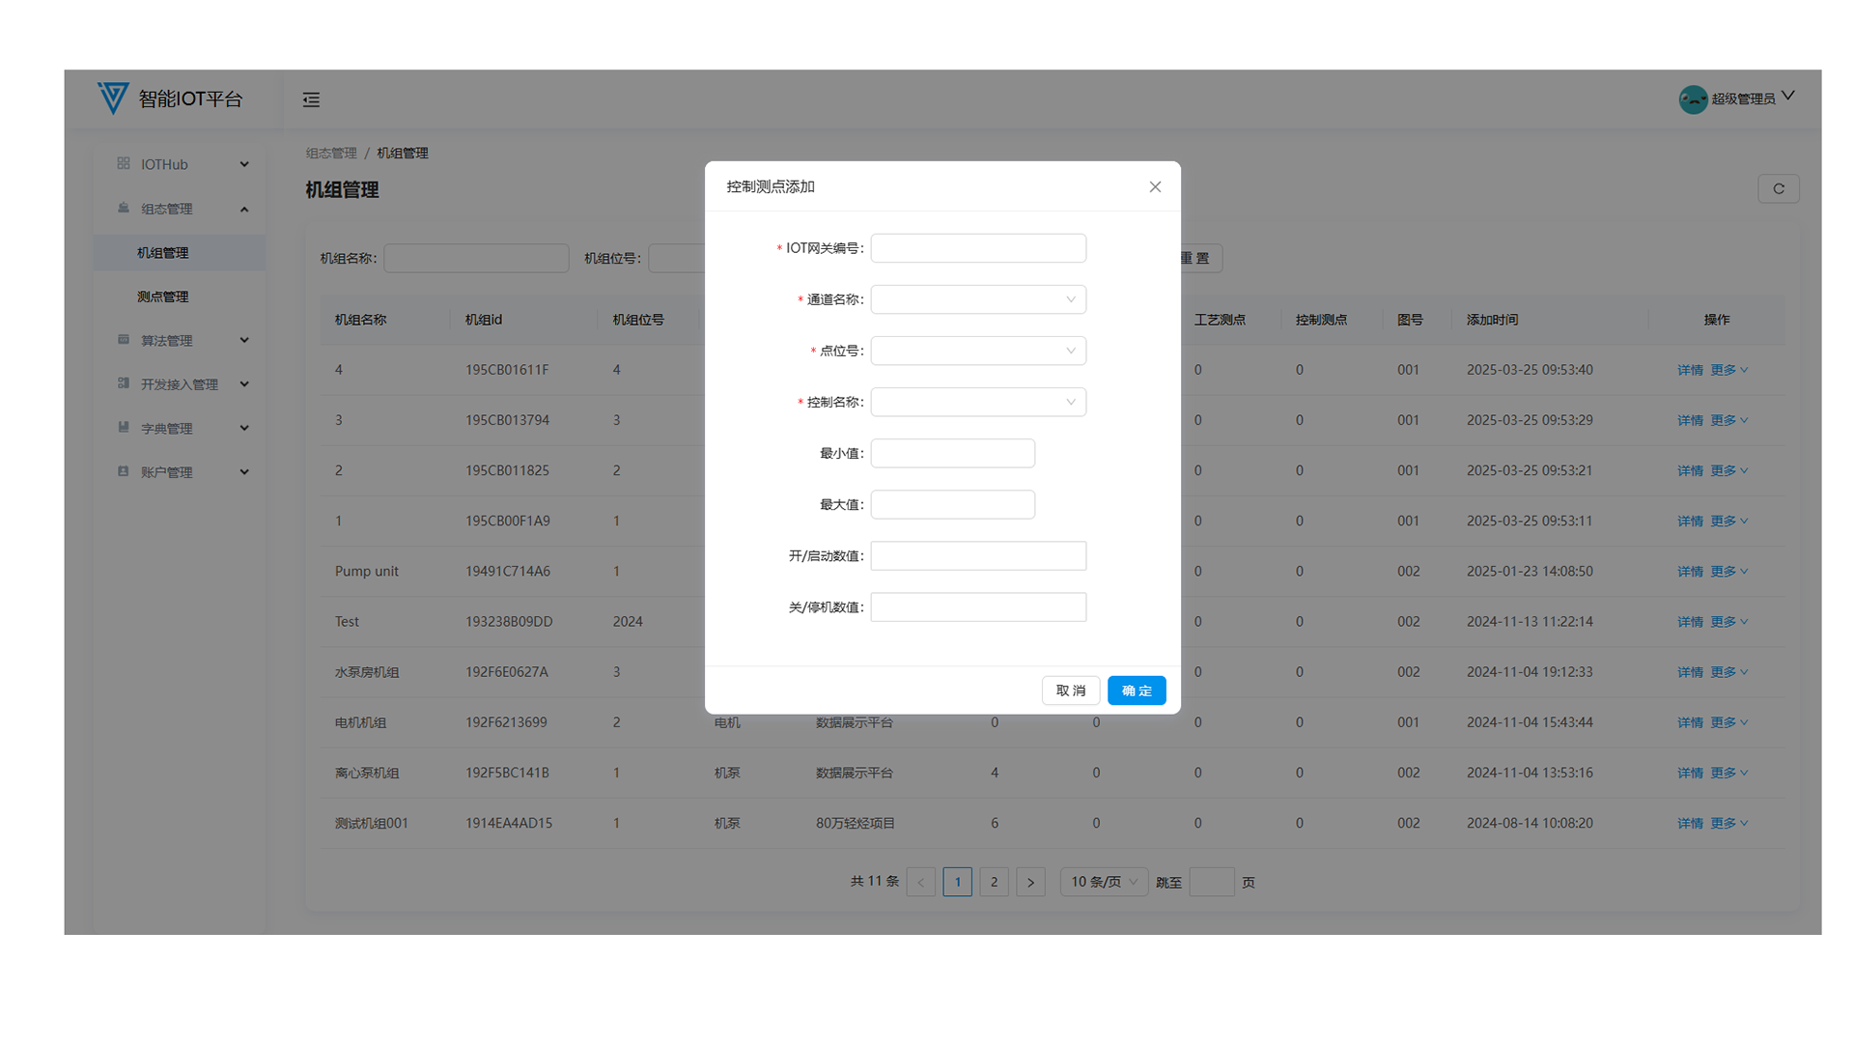Open the 控制名称 dropdown

(977, 402)
